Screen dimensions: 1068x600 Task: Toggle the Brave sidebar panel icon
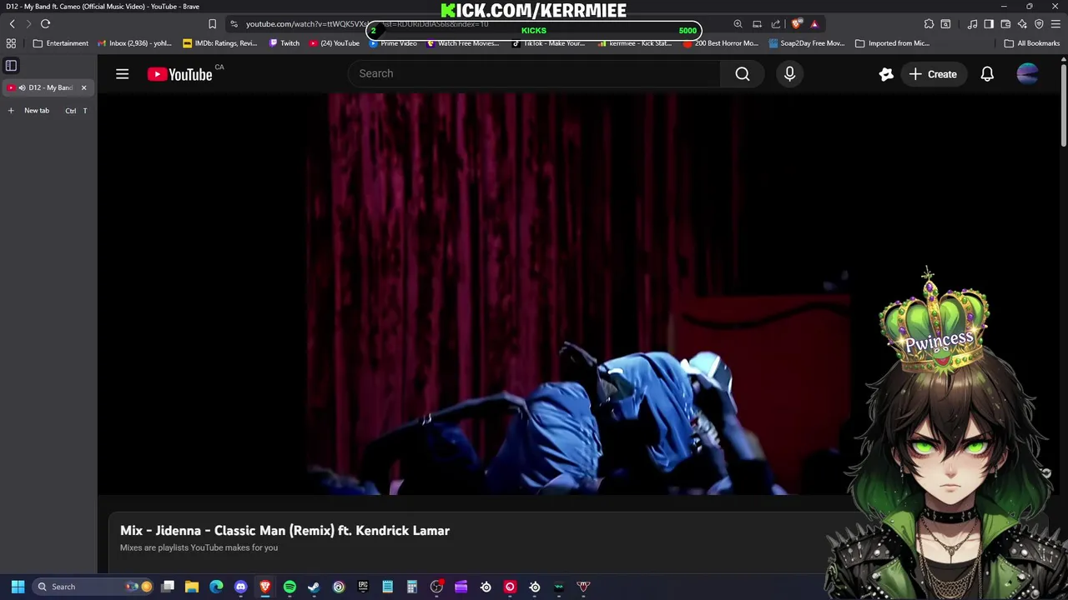[x=989, y=24]
